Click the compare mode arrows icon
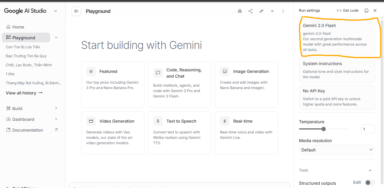384x188 pixels. (x=261, y=11)
